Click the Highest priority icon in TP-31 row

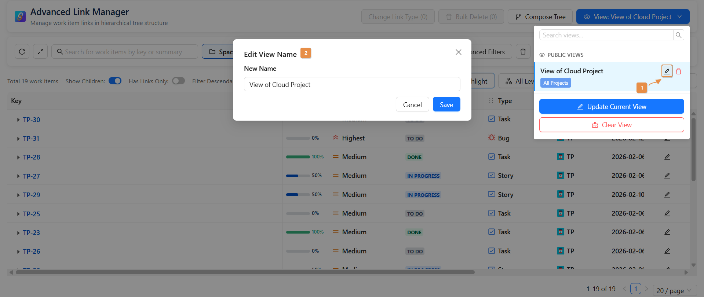tap(335, 138)
